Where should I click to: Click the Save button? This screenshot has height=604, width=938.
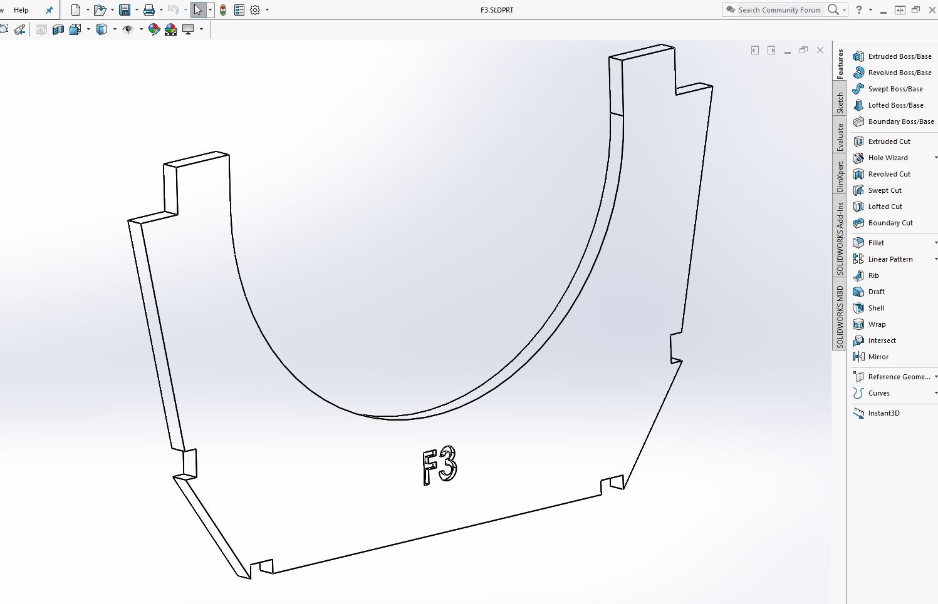125,10
